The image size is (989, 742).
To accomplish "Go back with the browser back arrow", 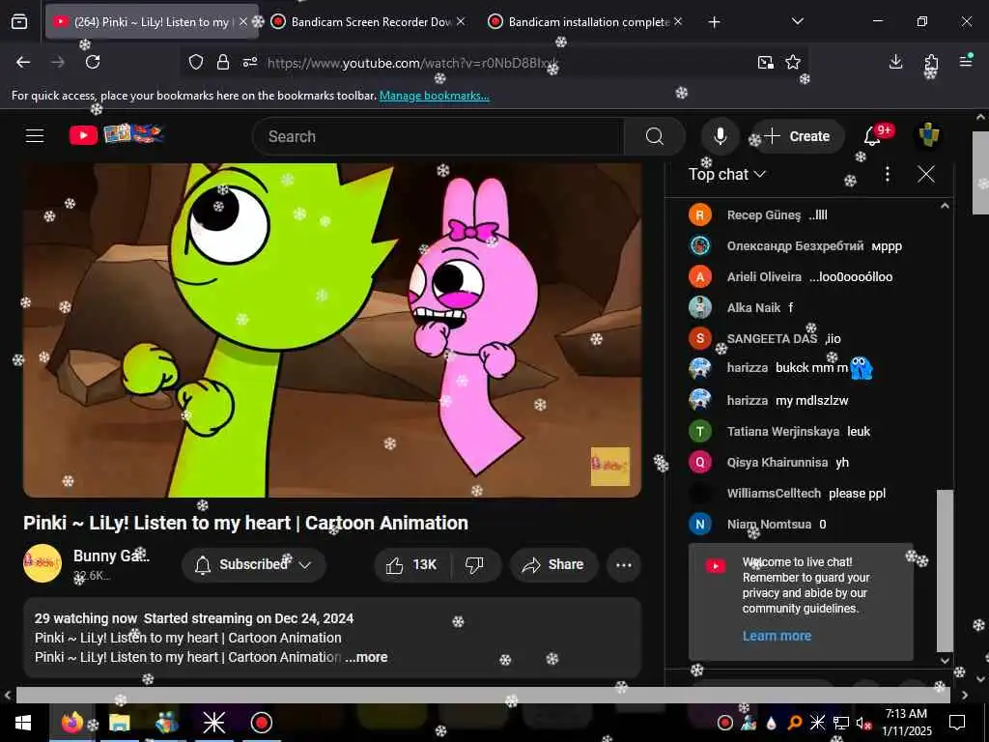I will [23, 62].
